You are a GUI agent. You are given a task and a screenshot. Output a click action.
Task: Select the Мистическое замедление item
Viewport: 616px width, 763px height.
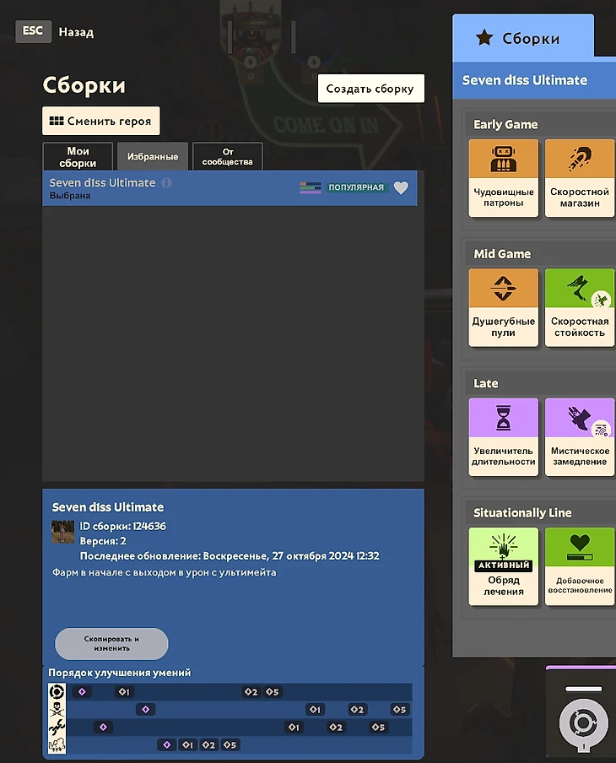[x=580, y=437]
